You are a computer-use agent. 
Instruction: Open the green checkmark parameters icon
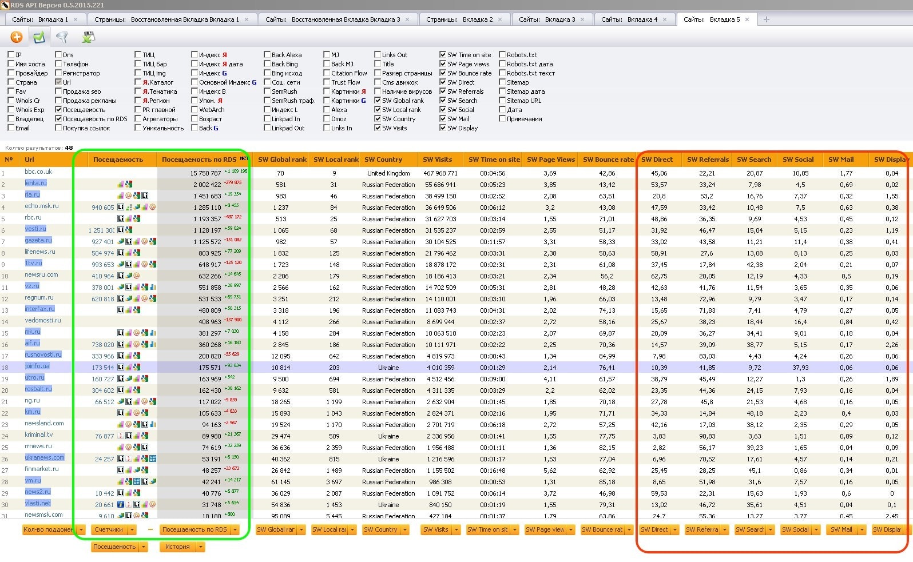coord(39,37)
